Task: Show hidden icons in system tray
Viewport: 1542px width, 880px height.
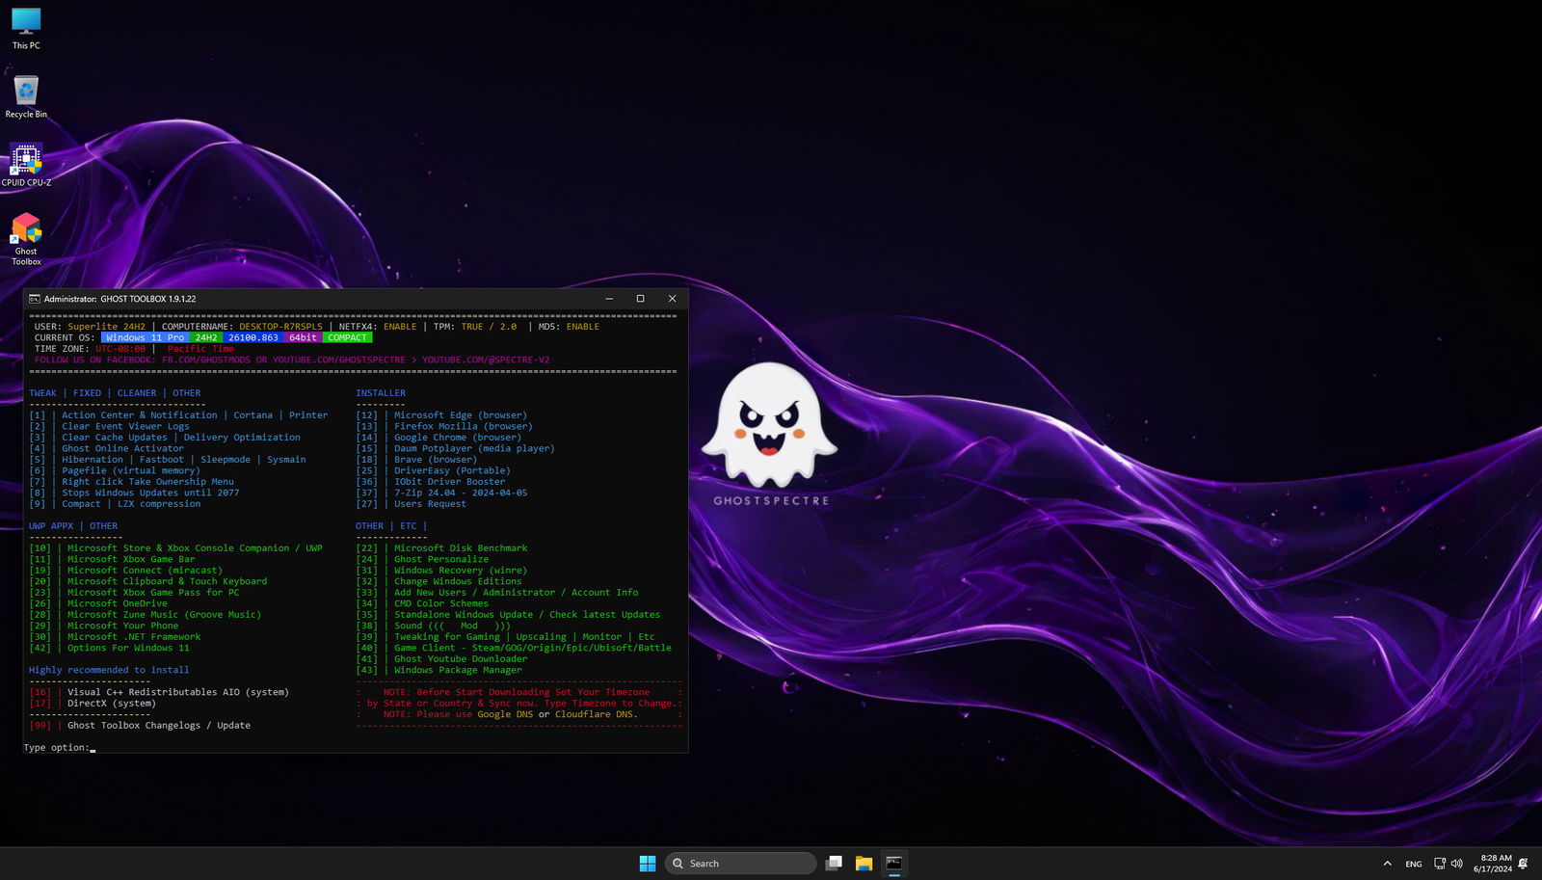Action: 1387,864
